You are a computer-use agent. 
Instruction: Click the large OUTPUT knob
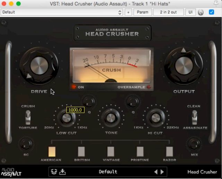(x=184, y=66)
